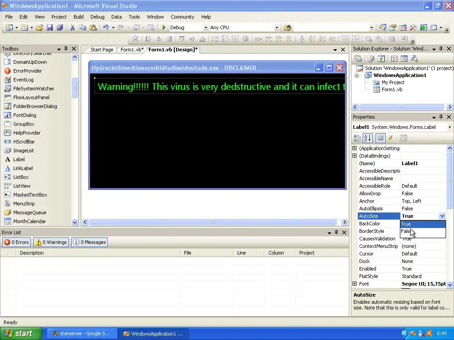The height and width of the screenshot is (340, 454).
Task: Expand the (DataBindings) property node
Action: pyautogui.click(x=354, y=155)
